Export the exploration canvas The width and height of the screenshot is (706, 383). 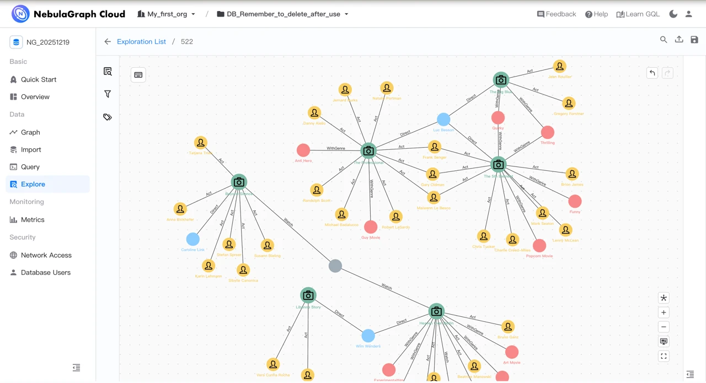(x=679, y=40)
